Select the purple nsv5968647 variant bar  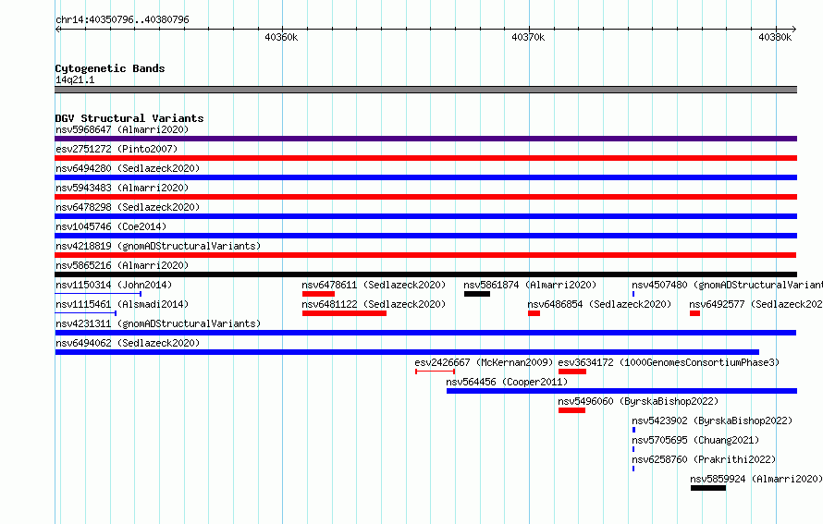click(425, 139)
